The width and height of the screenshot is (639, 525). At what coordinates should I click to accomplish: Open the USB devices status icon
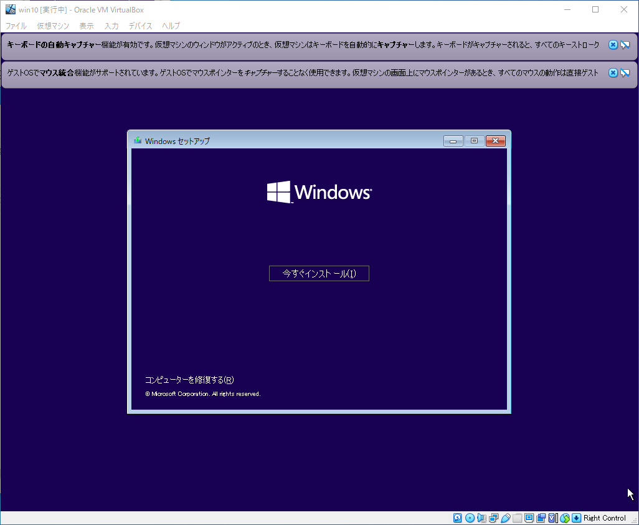(505, 518)
